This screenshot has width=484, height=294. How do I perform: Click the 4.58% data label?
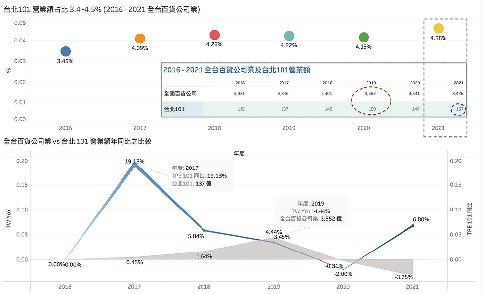click(x=439, y=38)
